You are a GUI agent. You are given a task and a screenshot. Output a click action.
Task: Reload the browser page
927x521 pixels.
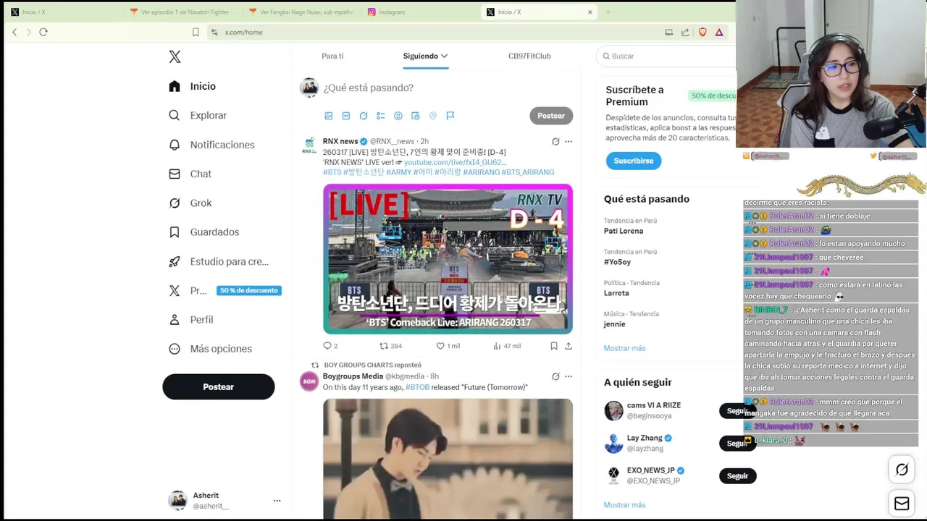tap(43, 32)
